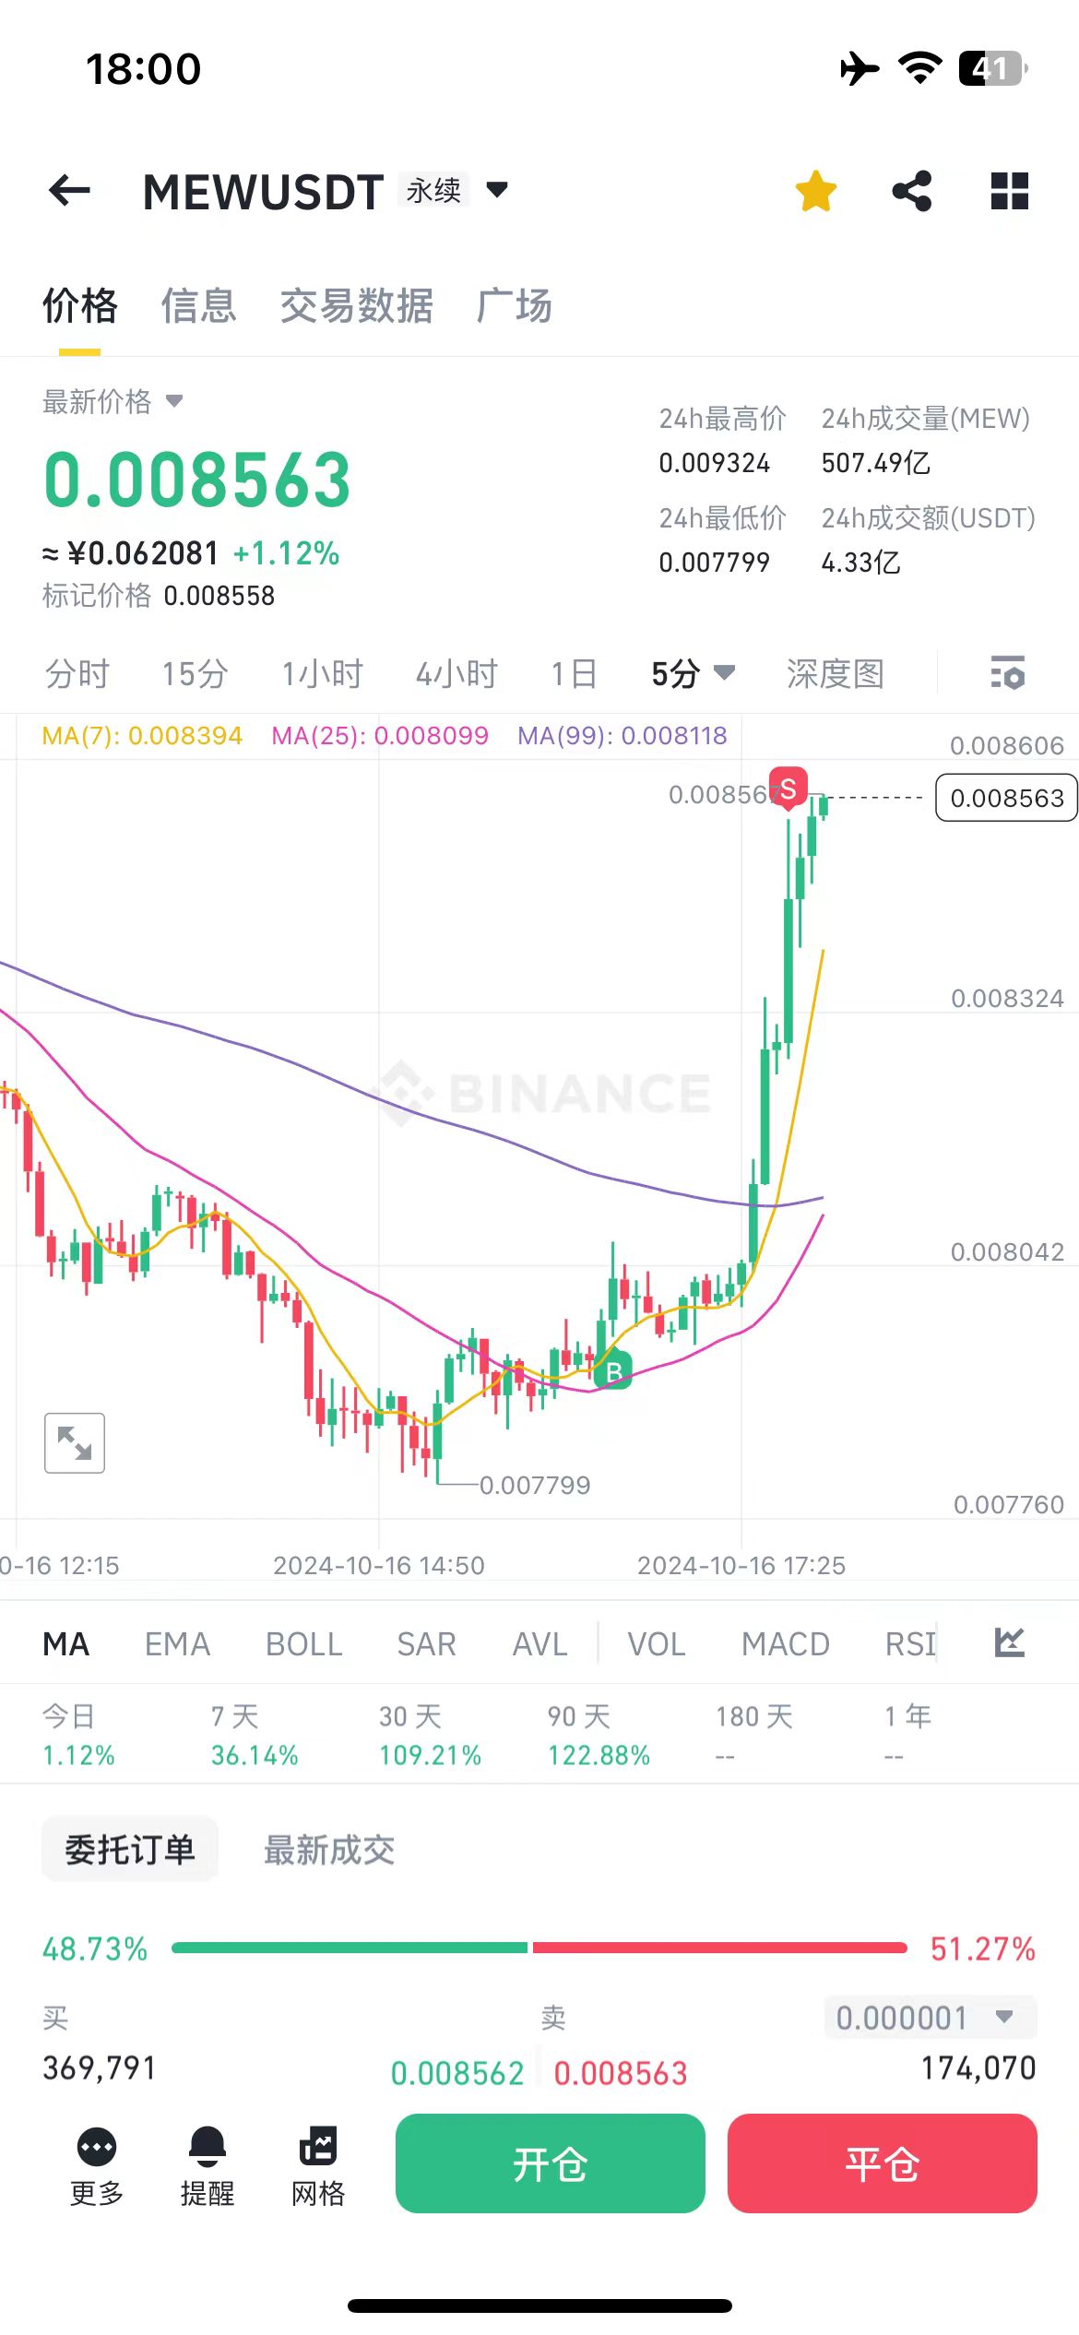Viewport: 1079px width, 2335px height.
Task: Toggle the EMA indicator
Action: 177,1643
